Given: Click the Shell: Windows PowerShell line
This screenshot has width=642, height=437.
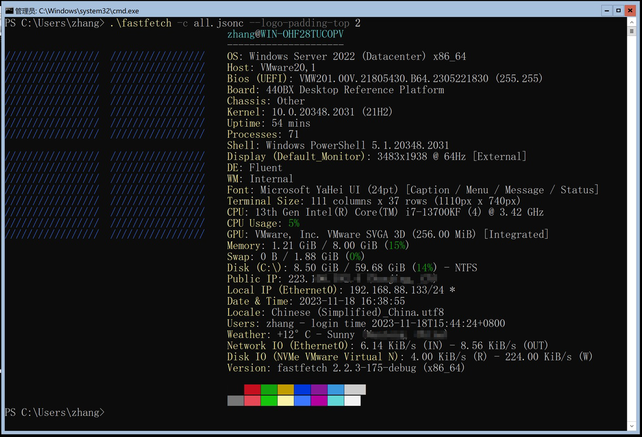Looking at the screenshot, I should tap(338, 145).
